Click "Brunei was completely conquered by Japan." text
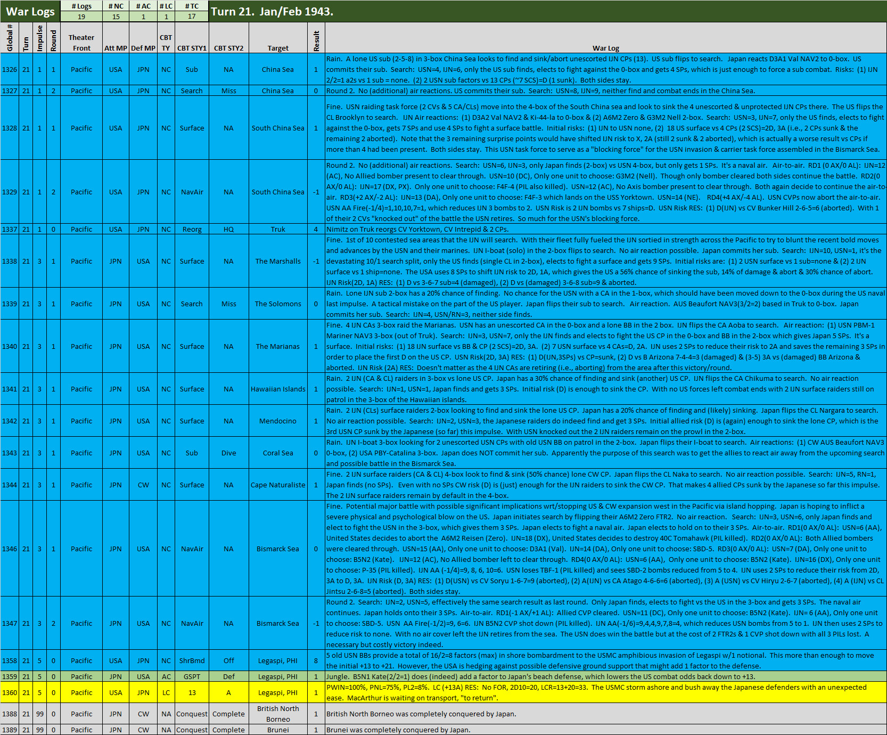887x735 pixels. (x=398, y=730)
